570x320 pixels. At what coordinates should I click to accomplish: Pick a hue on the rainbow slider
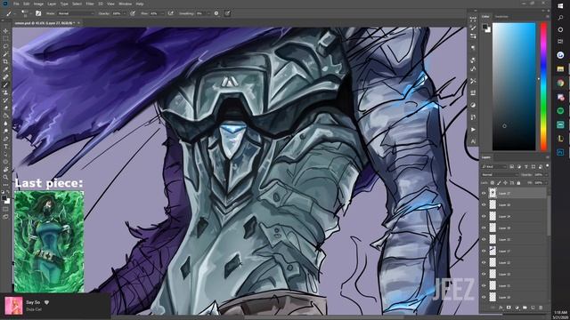[x=543, y=86]
